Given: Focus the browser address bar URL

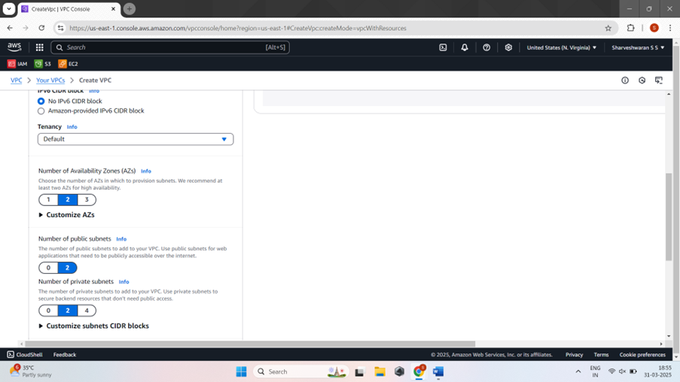Looking at the screenshot, I should [238, 28].
